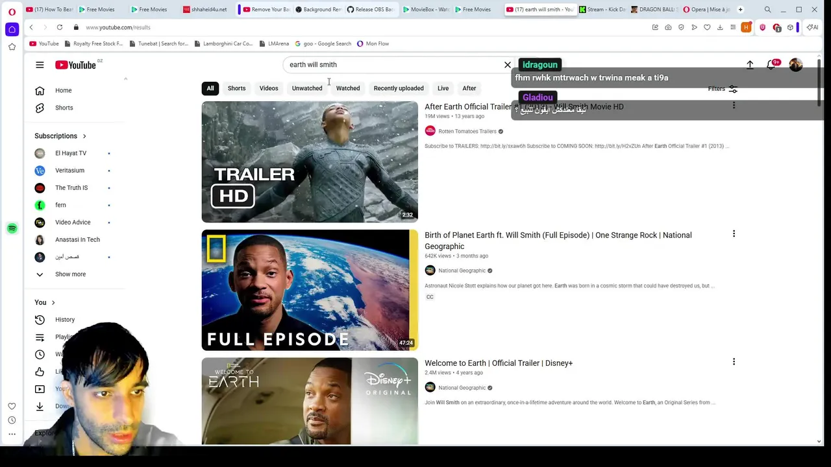Open Tunebat bookmark in bookmarks bar
Screen dimensions: 831x467
pyautogui.click(x=158, y=43)
